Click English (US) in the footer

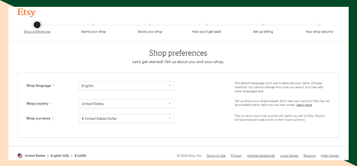pos(60,156)
